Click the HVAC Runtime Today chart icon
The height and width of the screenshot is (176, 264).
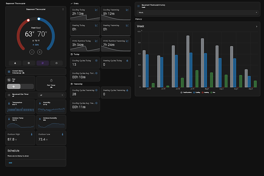click(x=96, y=41)
